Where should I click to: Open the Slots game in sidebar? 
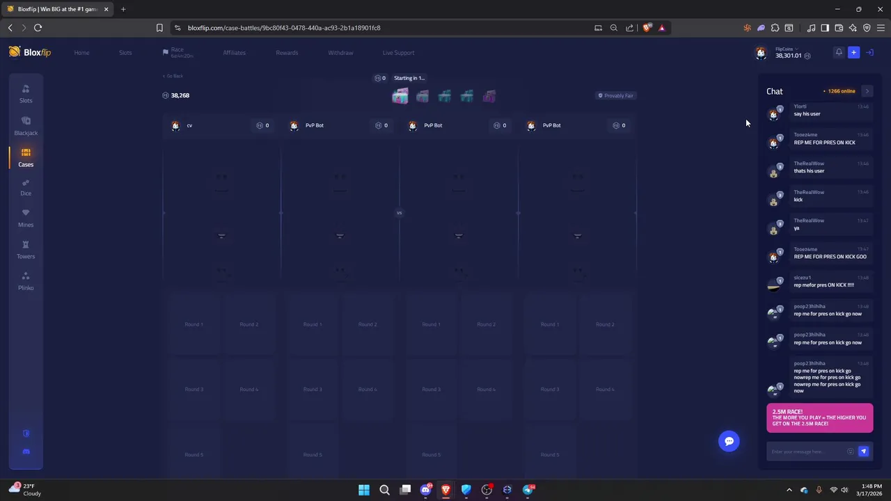[x=26, y=93]
